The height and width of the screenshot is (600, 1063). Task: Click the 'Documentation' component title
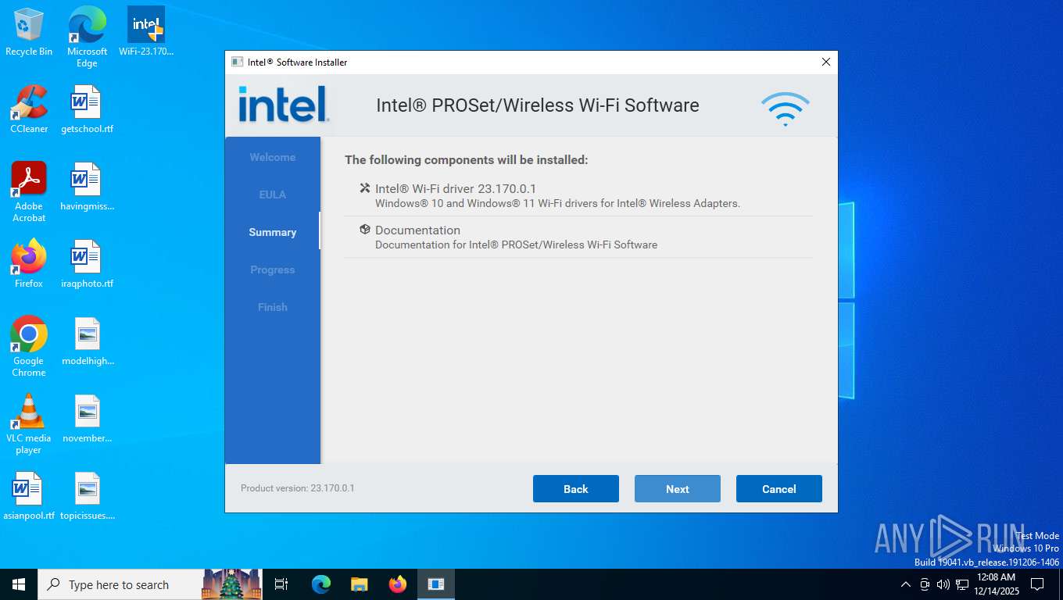[417, 230]
